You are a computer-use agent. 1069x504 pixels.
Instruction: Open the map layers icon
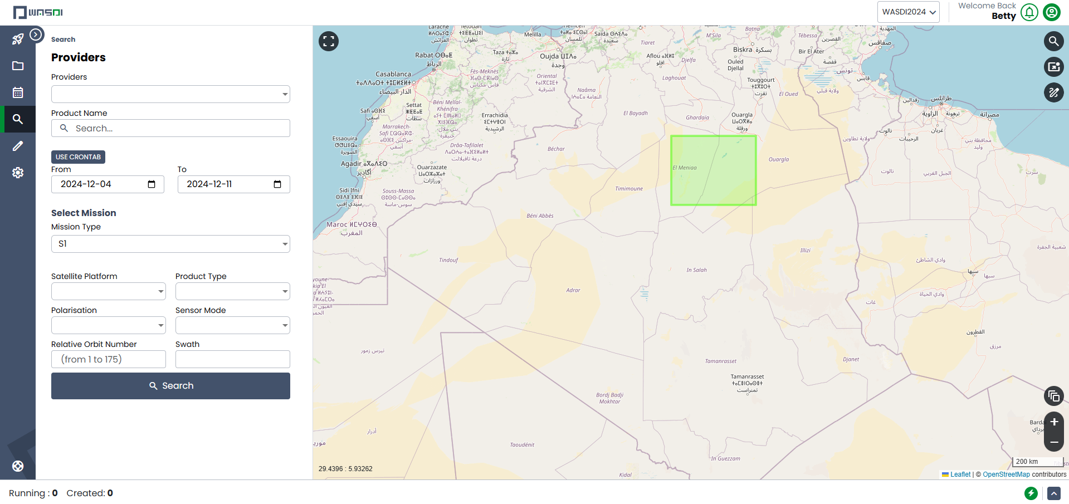(x=1053, y=396)
